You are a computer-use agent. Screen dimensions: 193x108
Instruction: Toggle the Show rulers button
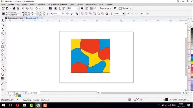pyautogui.click(x=87, y=8)
